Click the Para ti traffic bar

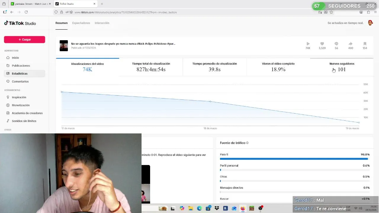tap(295, 159)
